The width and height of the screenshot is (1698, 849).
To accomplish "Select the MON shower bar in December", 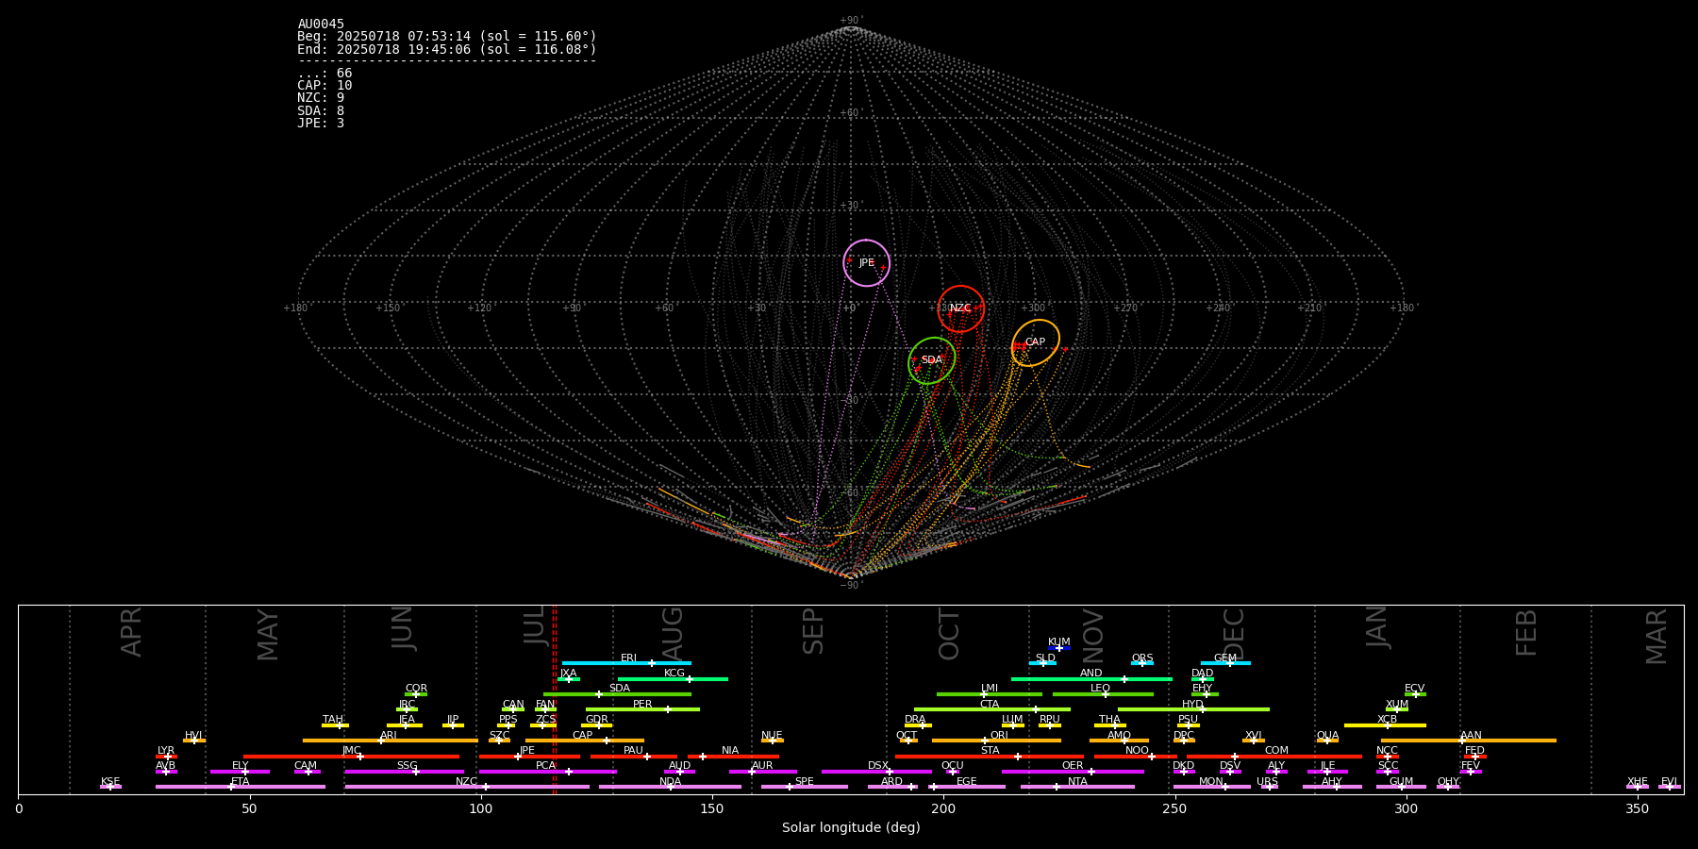I will (x=1211, y=787).
